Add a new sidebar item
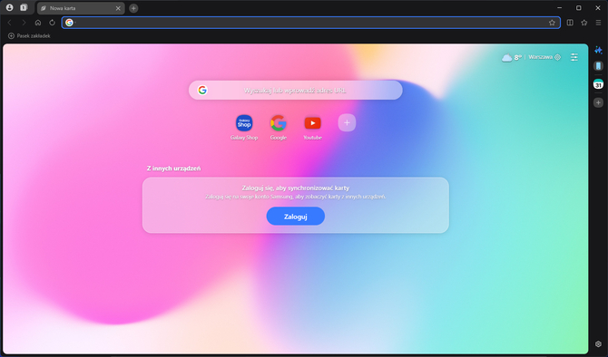Image resolution: width=608 pixels, height=357 pixels. (x=598, y=102)
